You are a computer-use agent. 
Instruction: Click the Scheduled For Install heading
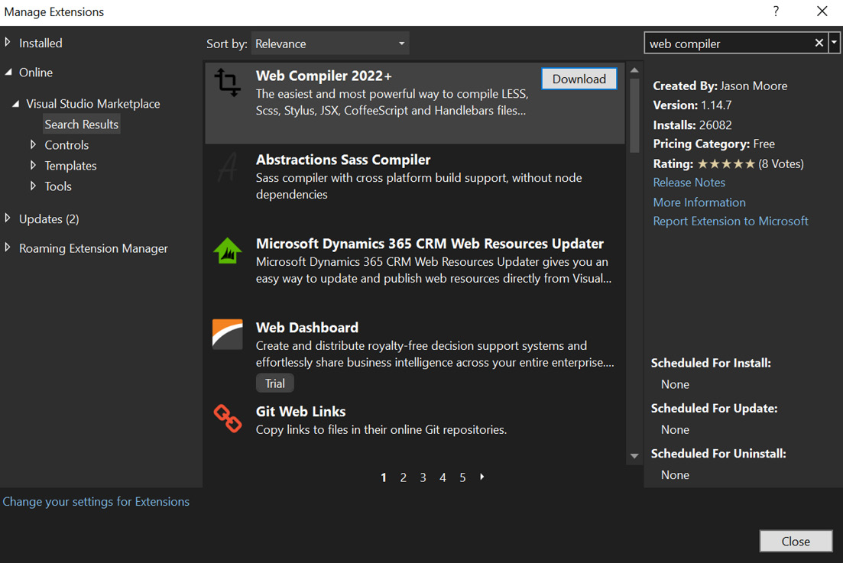711,363
